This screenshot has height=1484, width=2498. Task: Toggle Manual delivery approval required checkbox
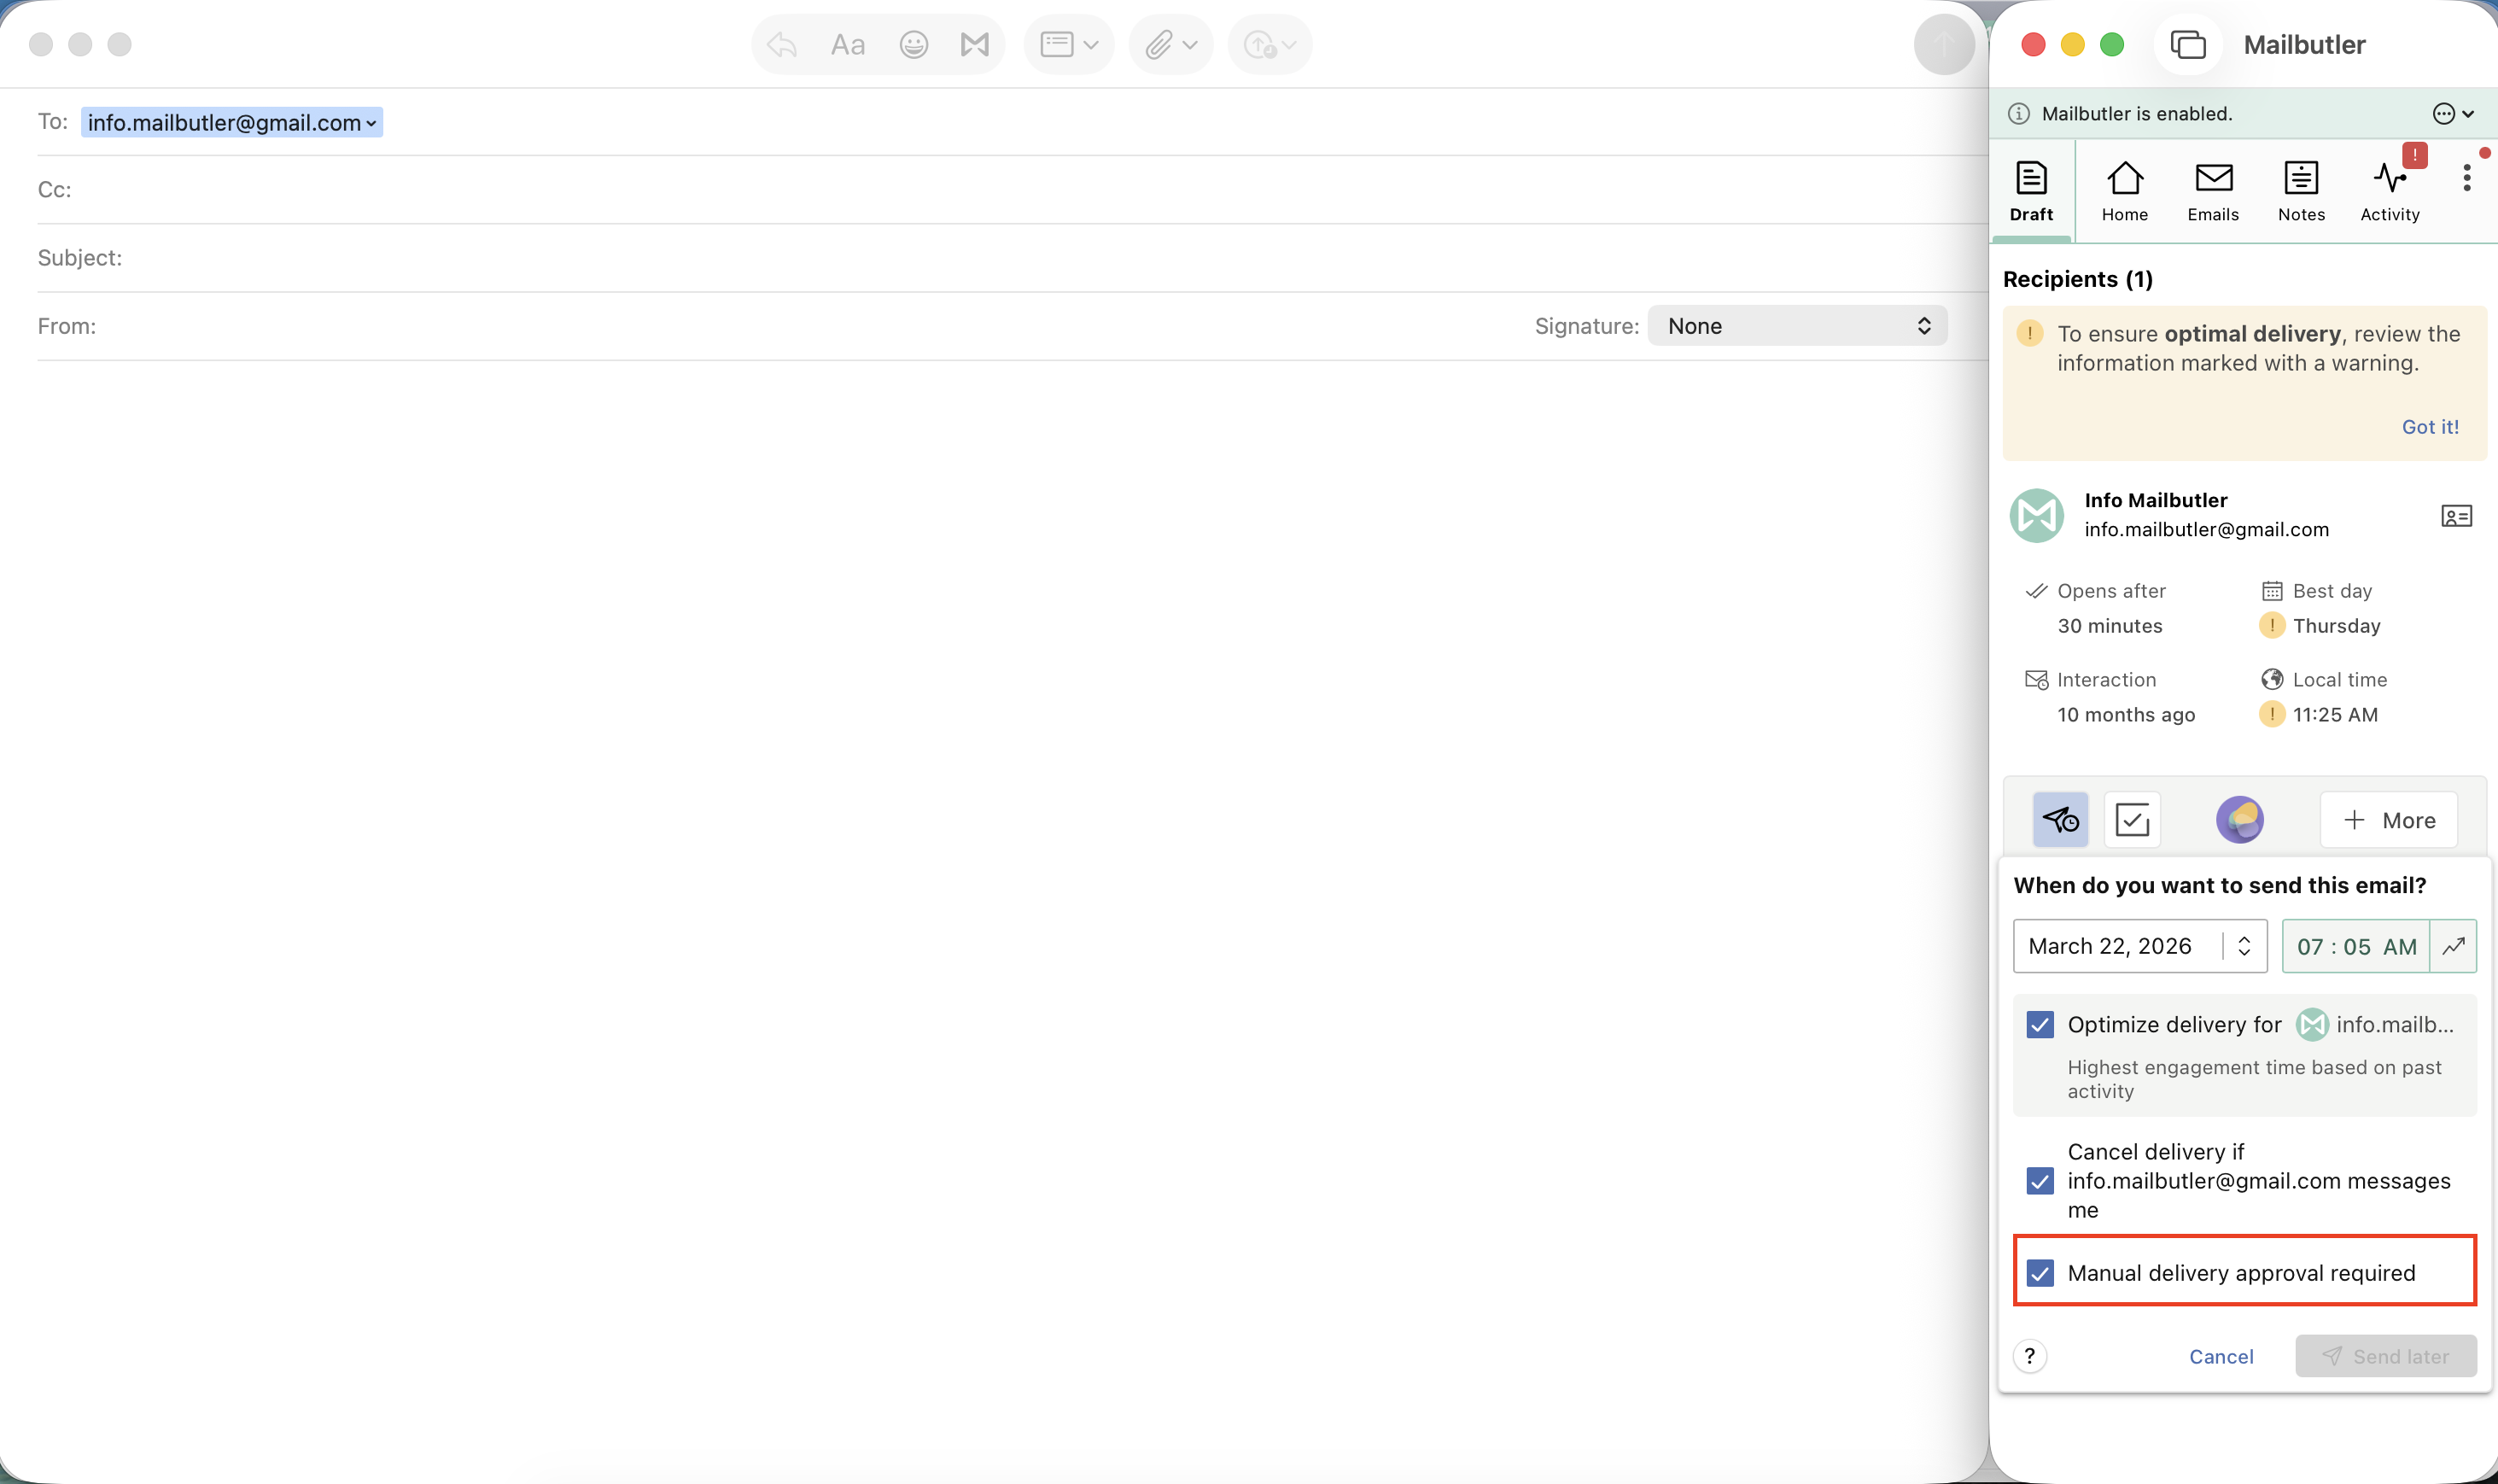(2040, 1273)
